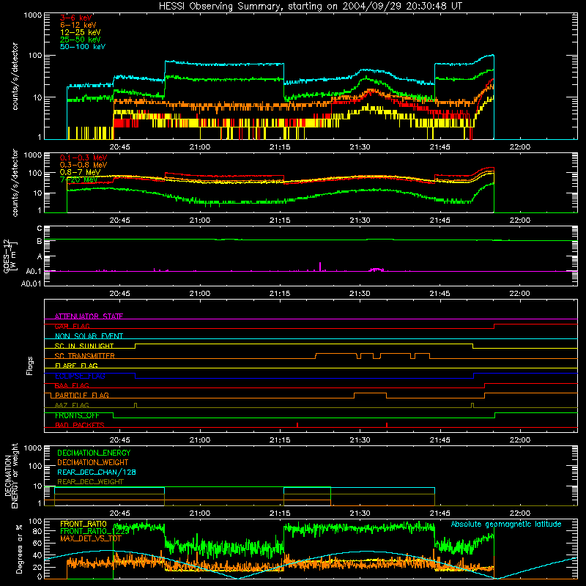
Task: Click the MAX_DET_VS_TOT legend label
Action: (x=92, y=538)
